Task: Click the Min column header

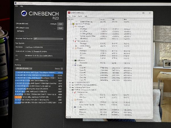Action: (x=117, y=19)
